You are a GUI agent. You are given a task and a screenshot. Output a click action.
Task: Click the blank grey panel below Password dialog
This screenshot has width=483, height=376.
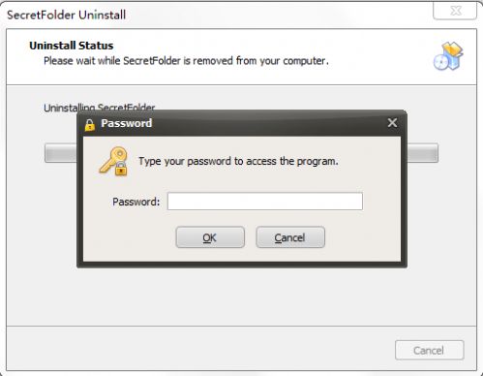click(241, 297)
